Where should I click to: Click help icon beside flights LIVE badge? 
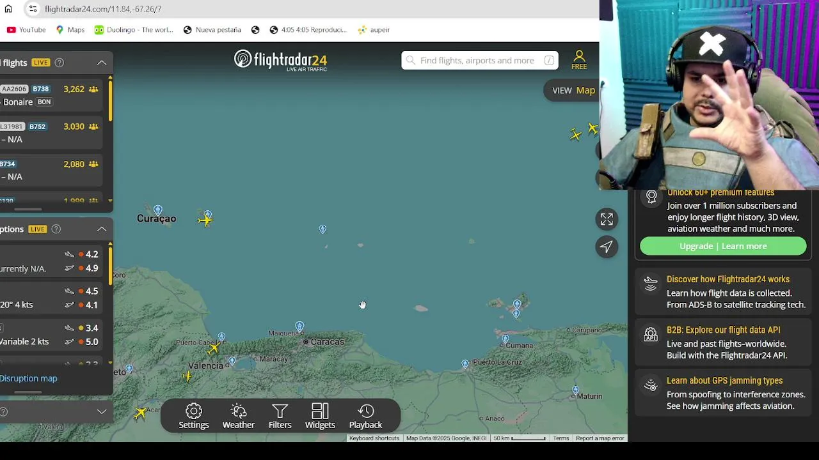tap(59, 63)
